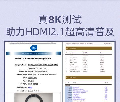Click the cable photo thumbnail
The height and width of the screenshot is (102, 120).
tap(33, 97)
